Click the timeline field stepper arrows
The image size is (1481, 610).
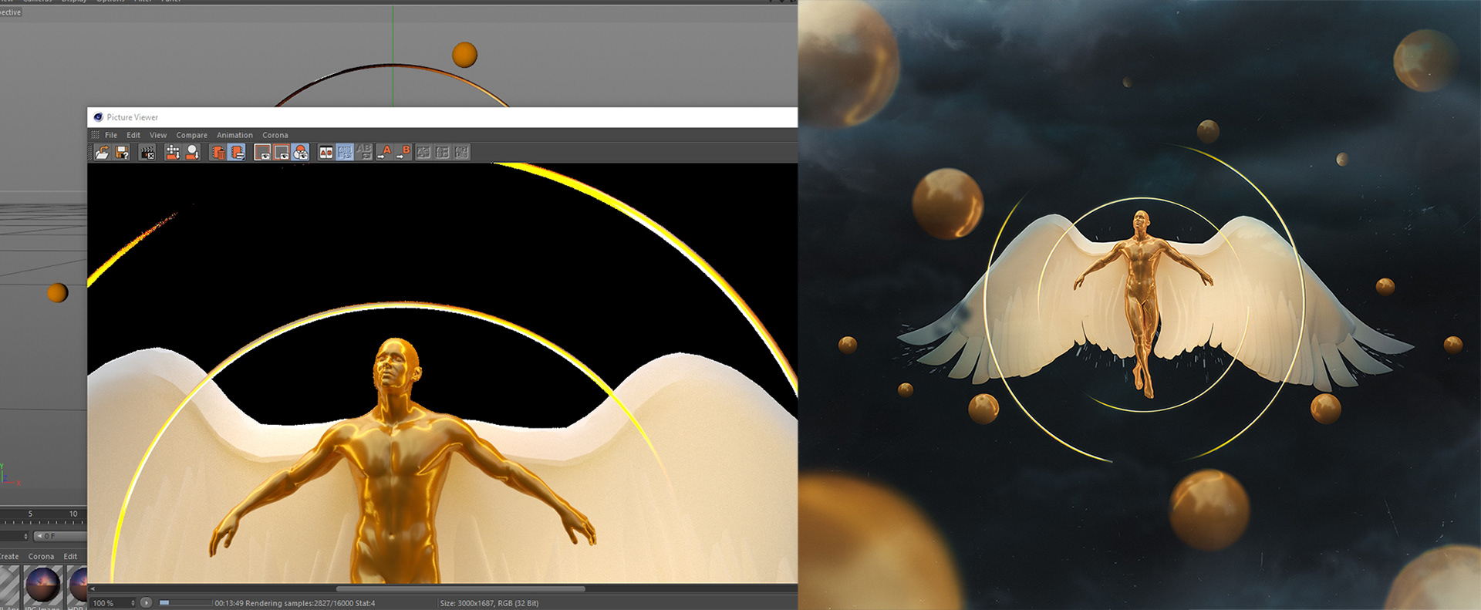click(26, 536)
